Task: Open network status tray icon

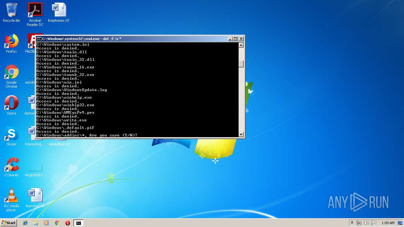Action: point(359,223)
